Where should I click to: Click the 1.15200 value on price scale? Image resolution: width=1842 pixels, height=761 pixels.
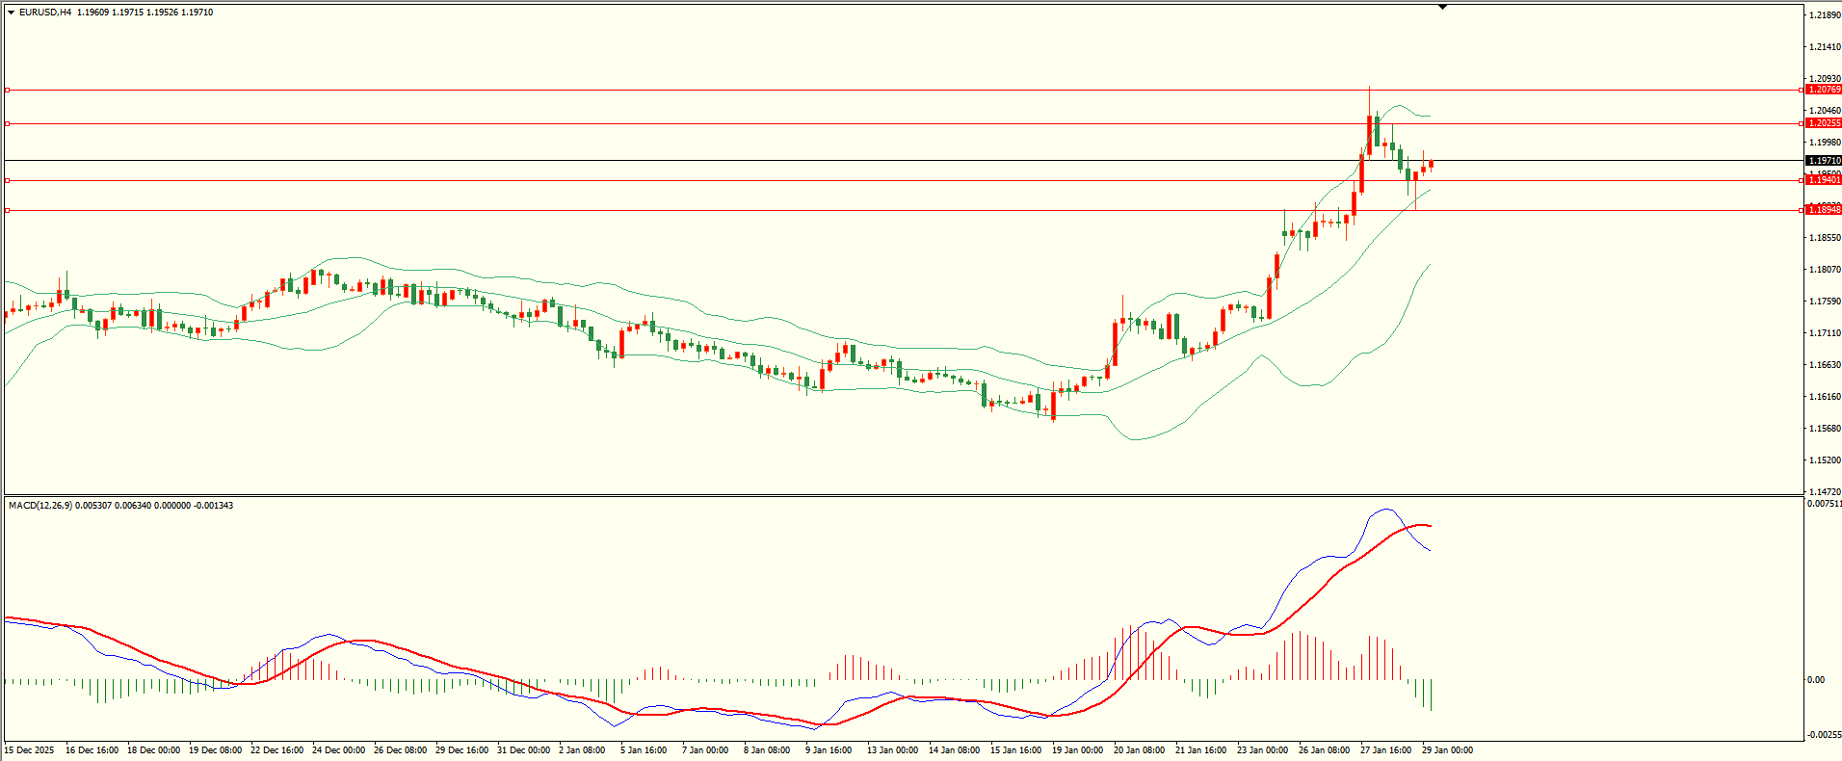pyautogui.click(x=1825, y=460)
